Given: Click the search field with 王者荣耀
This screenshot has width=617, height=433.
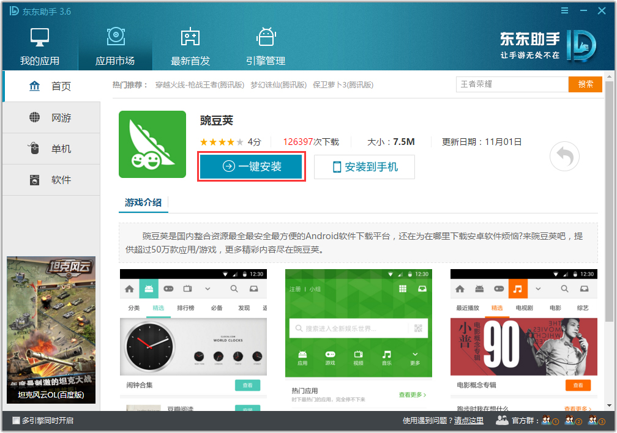Looking at the screenshot, I should point(512,84).
